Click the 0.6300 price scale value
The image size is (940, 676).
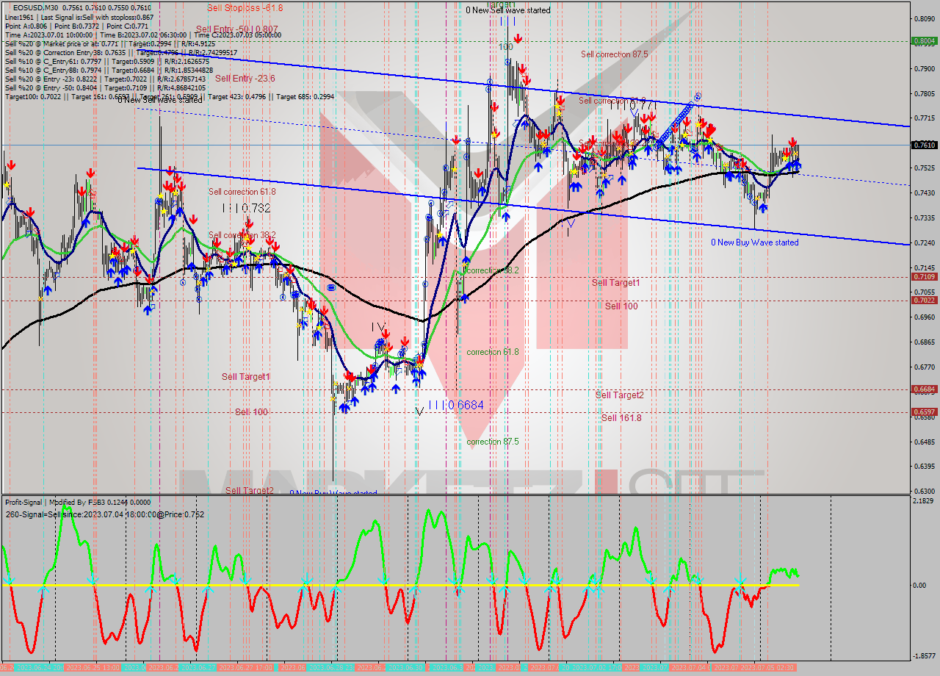pos(923,491)
